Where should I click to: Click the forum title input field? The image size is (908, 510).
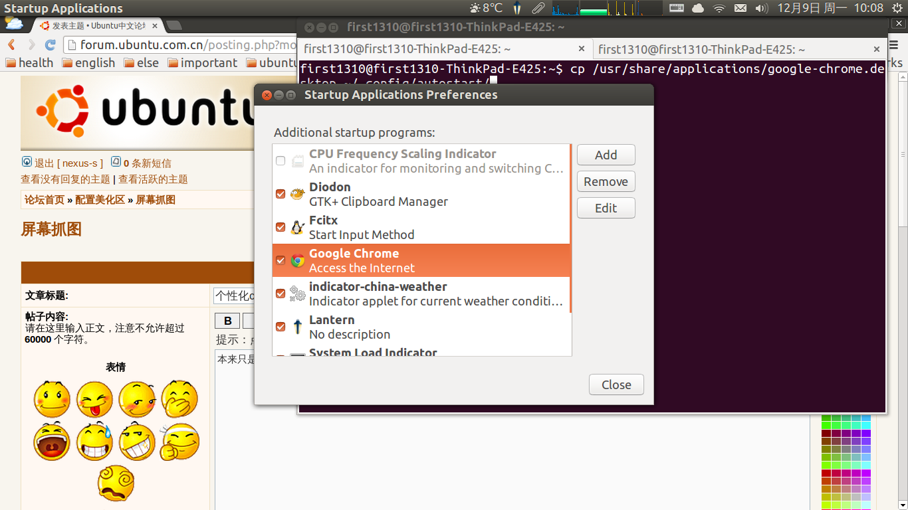[x=234, y=296]
